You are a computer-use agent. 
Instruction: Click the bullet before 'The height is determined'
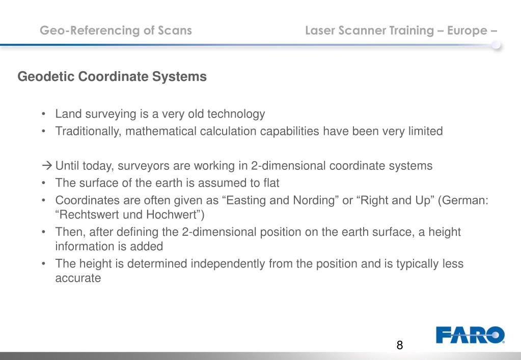click(43, 264)
